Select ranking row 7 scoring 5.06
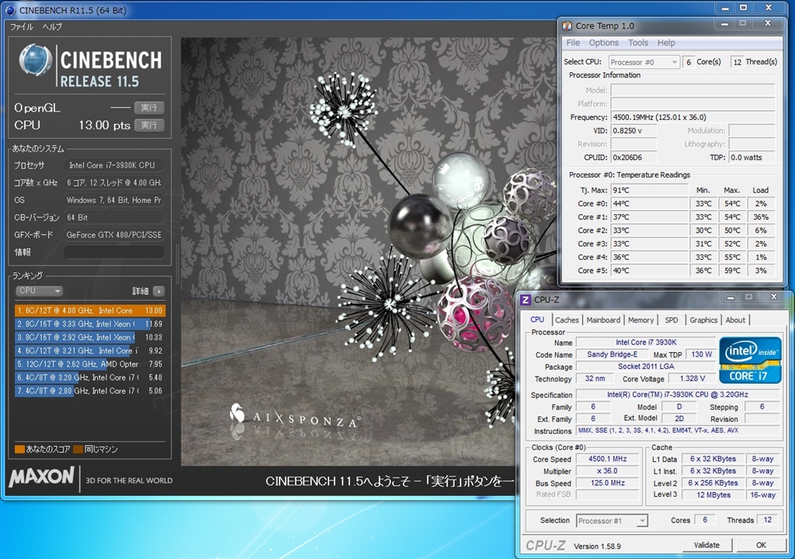The height and width of the screenshot is (559, 795). [x=90, y=391]
